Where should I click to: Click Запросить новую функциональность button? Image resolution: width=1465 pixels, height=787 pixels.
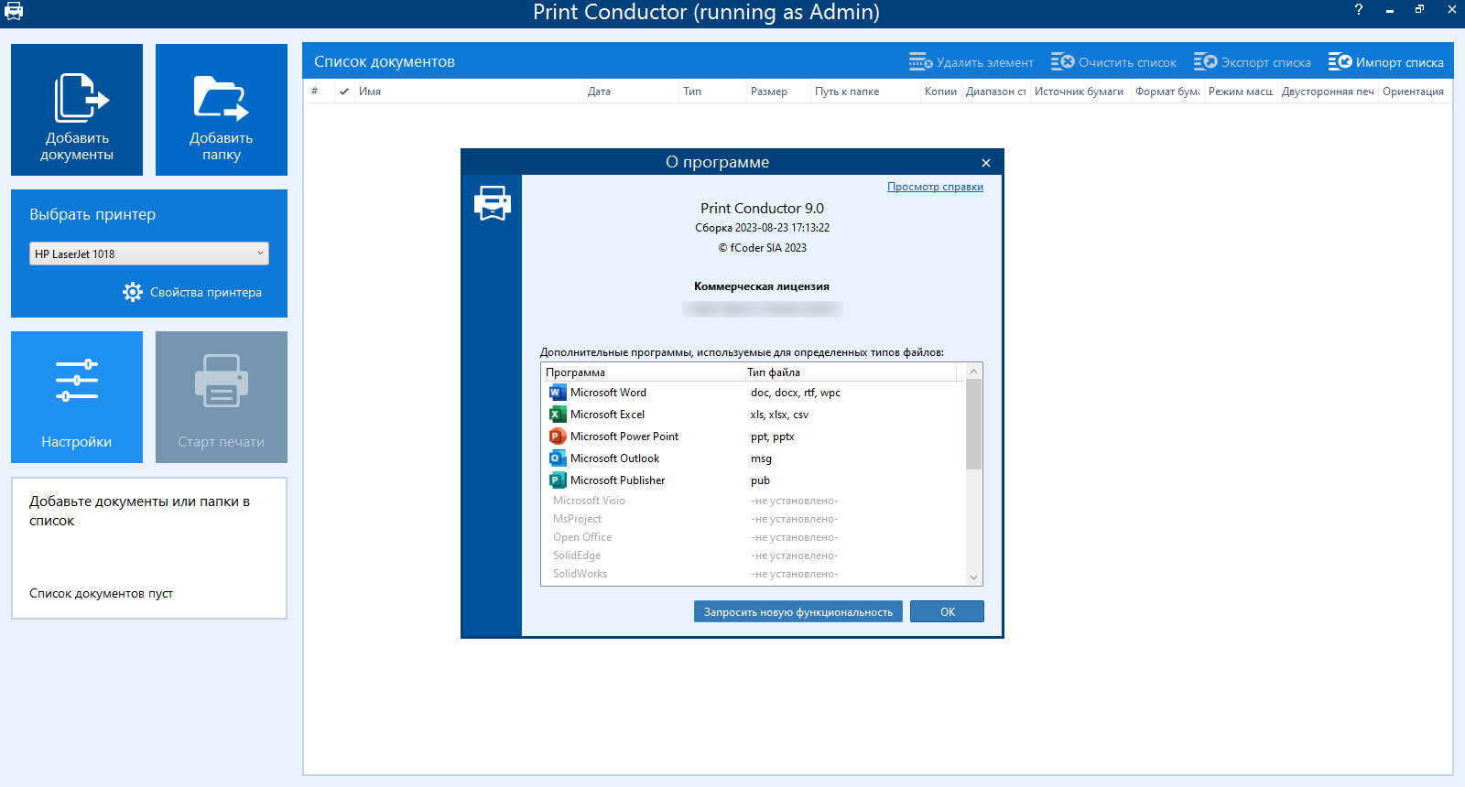click(x=798, y=611)
